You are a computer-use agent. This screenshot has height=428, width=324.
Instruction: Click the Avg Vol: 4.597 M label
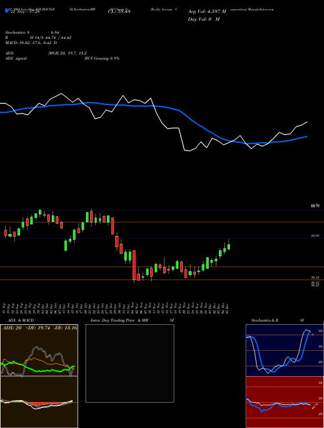click(x=207, y=12)
